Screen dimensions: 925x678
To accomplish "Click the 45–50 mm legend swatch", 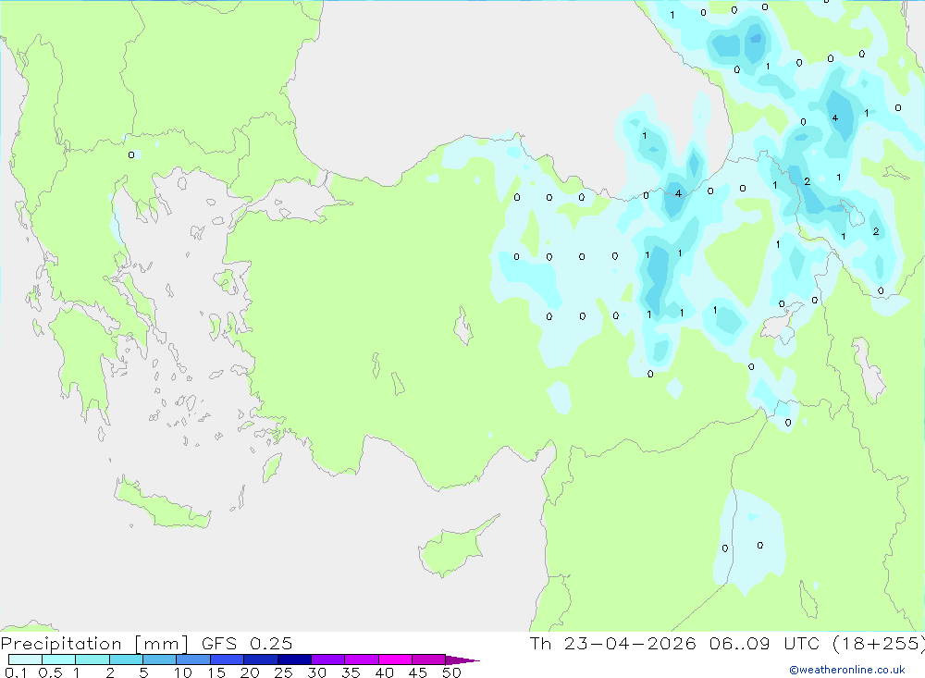I will [x=429, y=660].
